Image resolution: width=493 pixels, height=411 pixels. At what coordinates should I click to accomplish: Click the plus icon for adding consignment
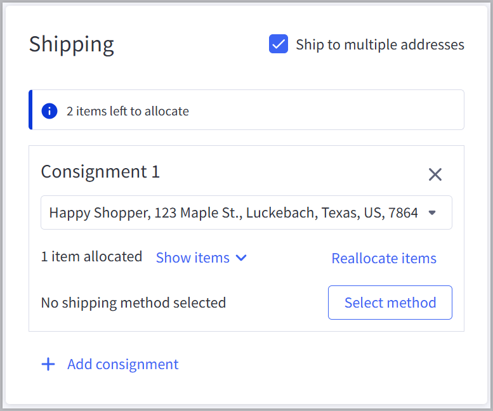tap(48, 364)
